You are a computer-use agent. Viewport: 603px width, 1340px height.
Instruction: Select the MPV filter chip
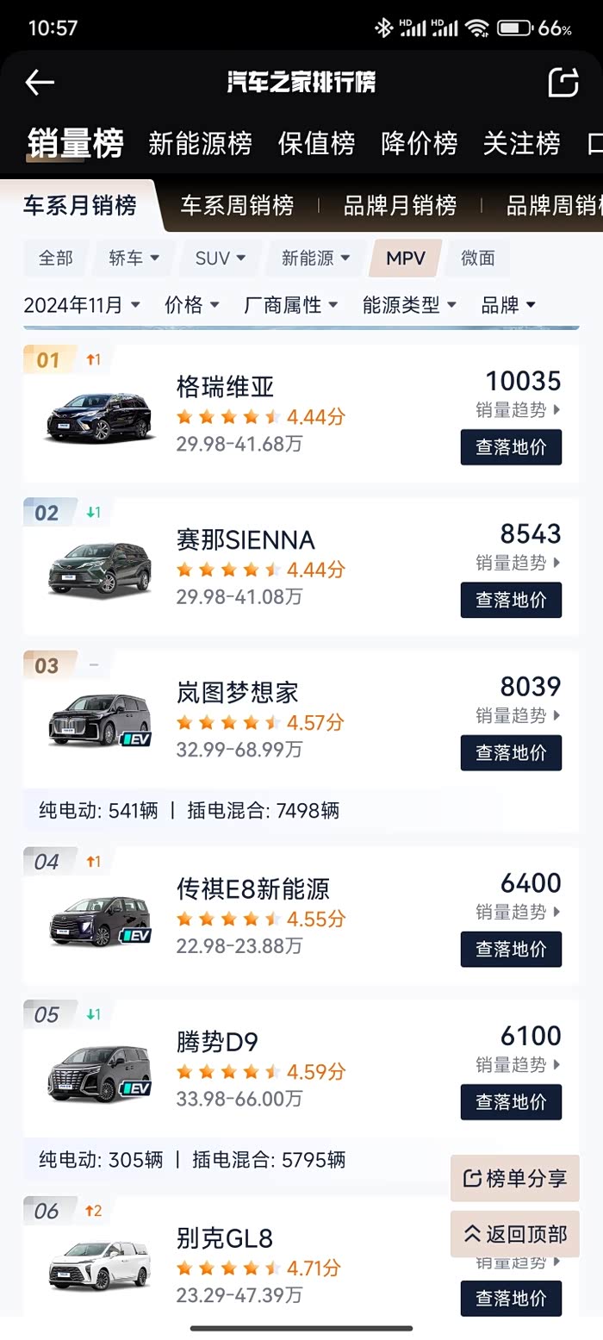[x=406, y=259]
